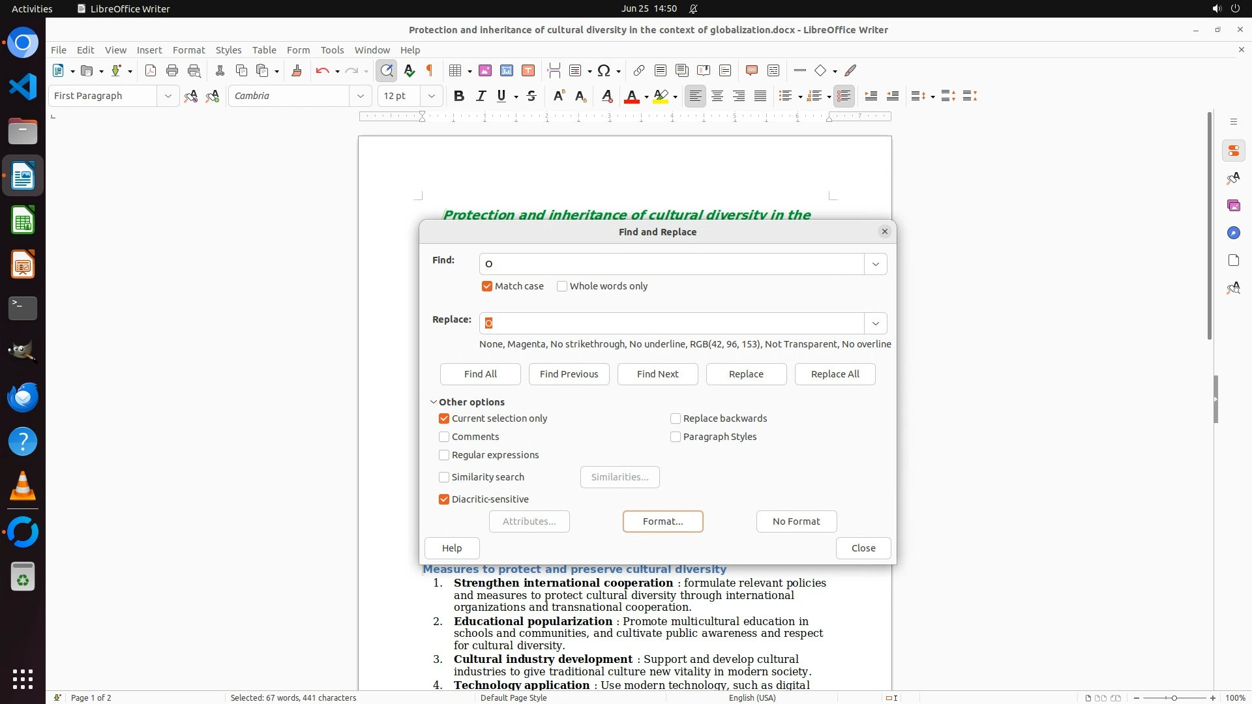This screenshot has height=704, width=1252.
Task: Check the Replace backwards option
Action: click(676, 418)
